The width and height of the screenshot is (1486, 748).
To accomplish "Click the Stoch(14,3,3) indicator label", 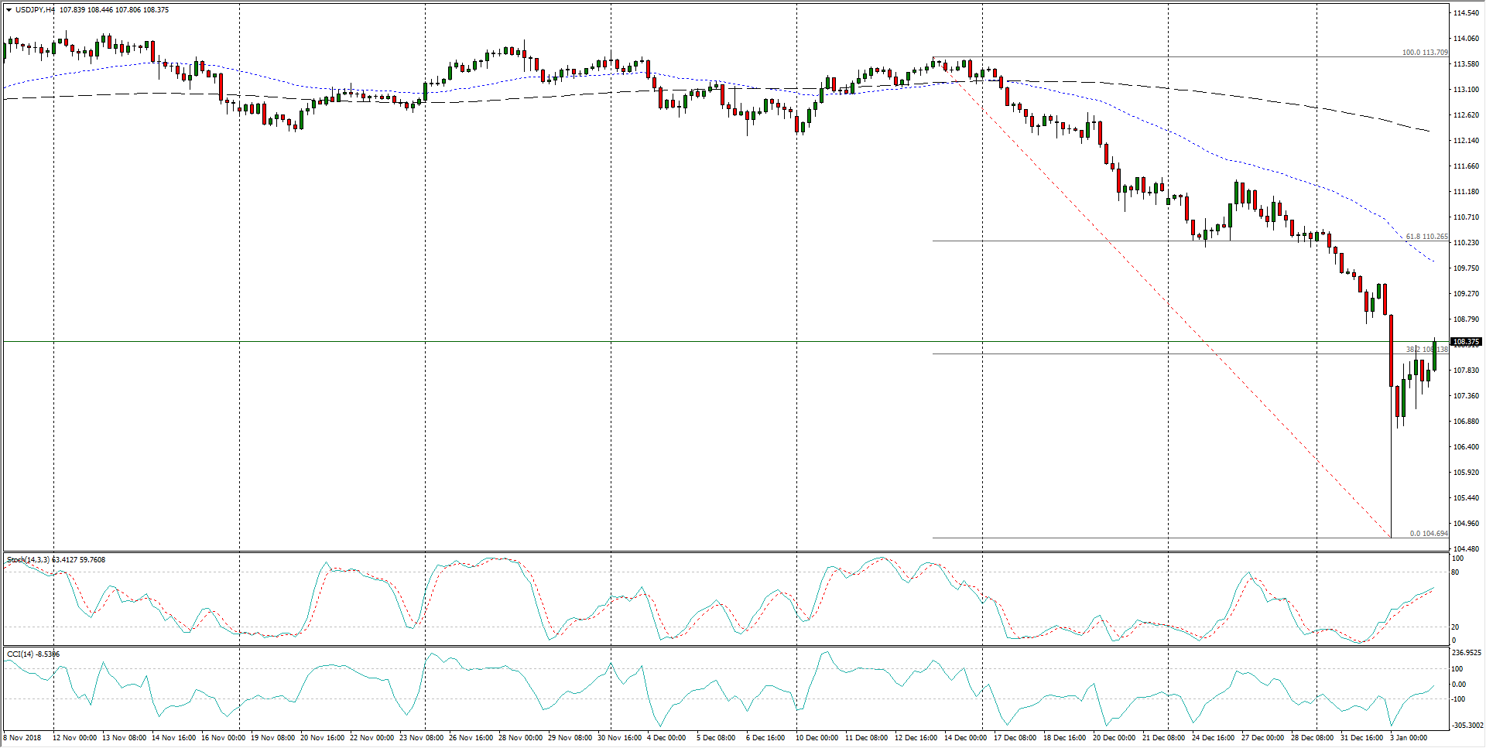I will [x=28, y=559].
